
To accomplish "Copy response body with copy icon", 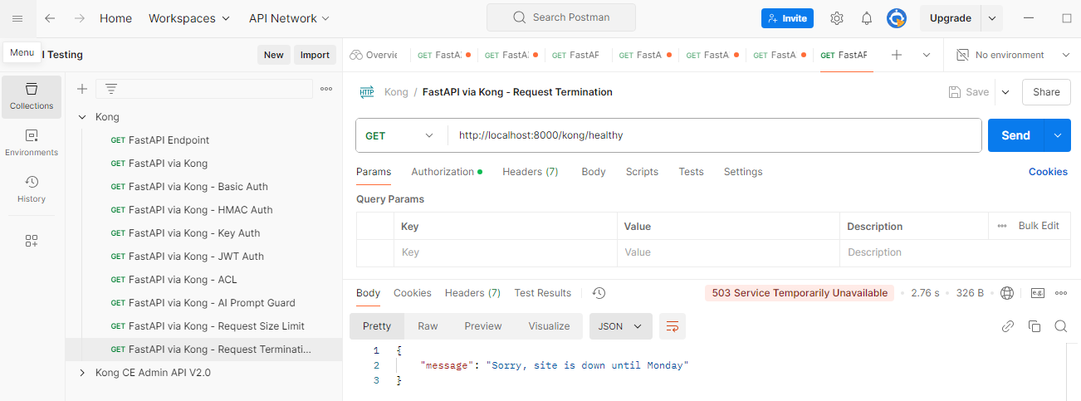I will (x=1034, y=326).
